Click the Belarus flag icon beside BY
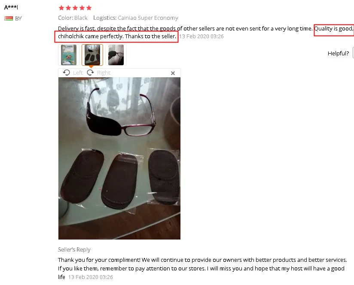This screenshot has height=285, width=354. coord(9,18)
